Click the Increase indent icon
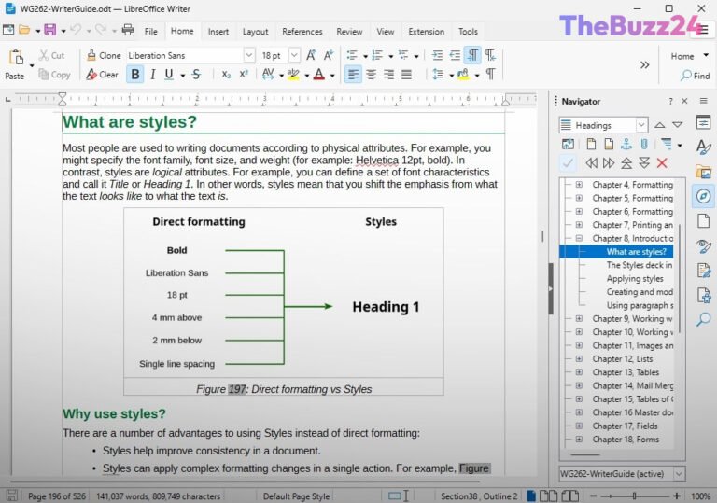The width and height of the screenshot is (717, 503). click(437, 55)
